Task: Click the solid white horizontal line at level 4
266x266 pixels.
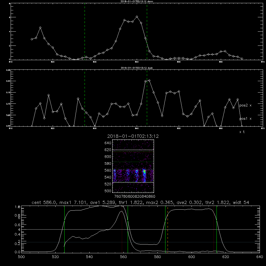Action: point(140,229)
